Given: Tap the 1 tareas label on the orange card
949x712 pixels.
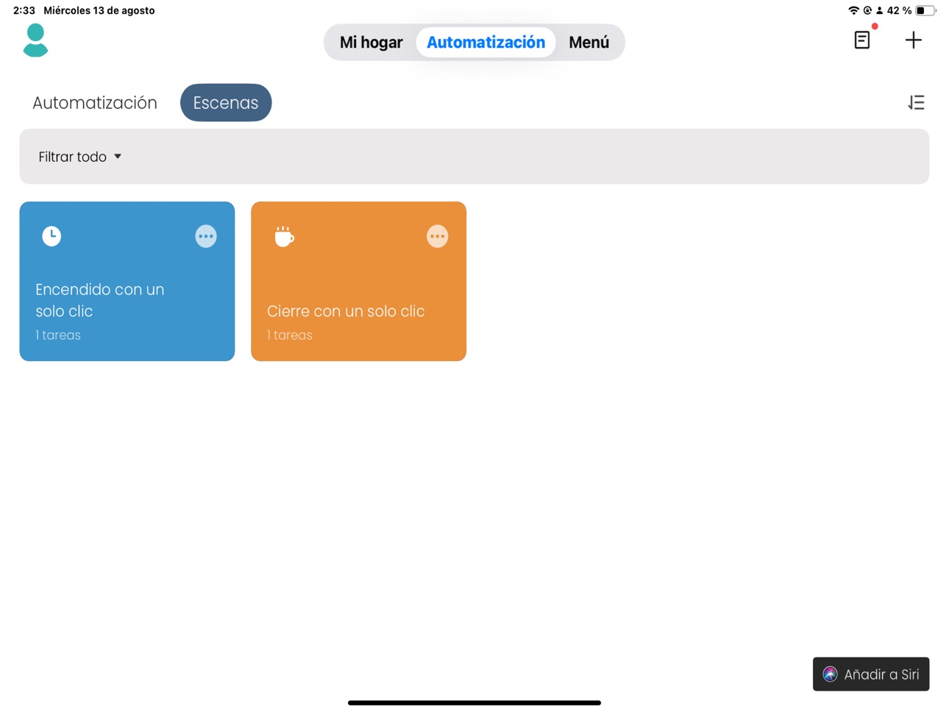Looking at the screenshot, I should (290, 335).
